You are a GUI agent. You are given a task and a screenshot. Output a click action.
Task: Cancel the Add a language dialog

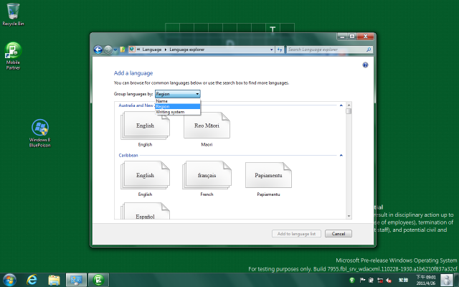[339, 234]
